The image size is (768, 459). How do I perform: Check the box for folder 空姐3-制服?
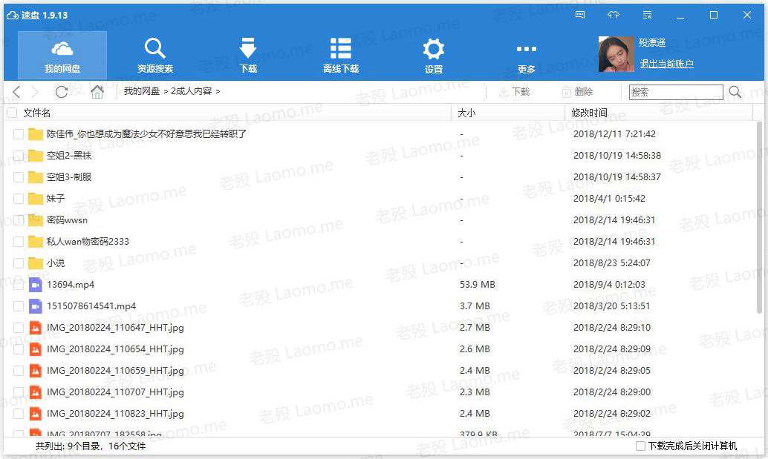pyautogui.click(x=19, y=177)
